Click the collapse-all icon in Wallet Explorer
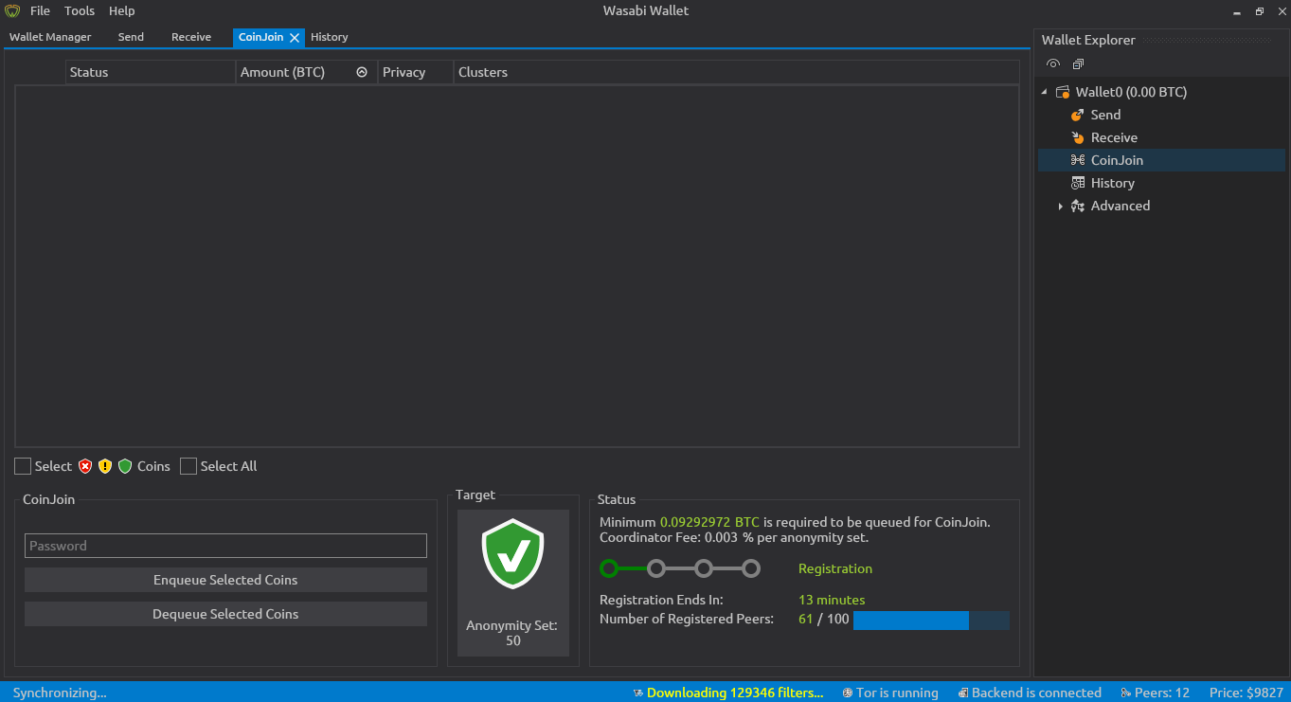The image size is (1291, 702). [x=1078, y=64]
